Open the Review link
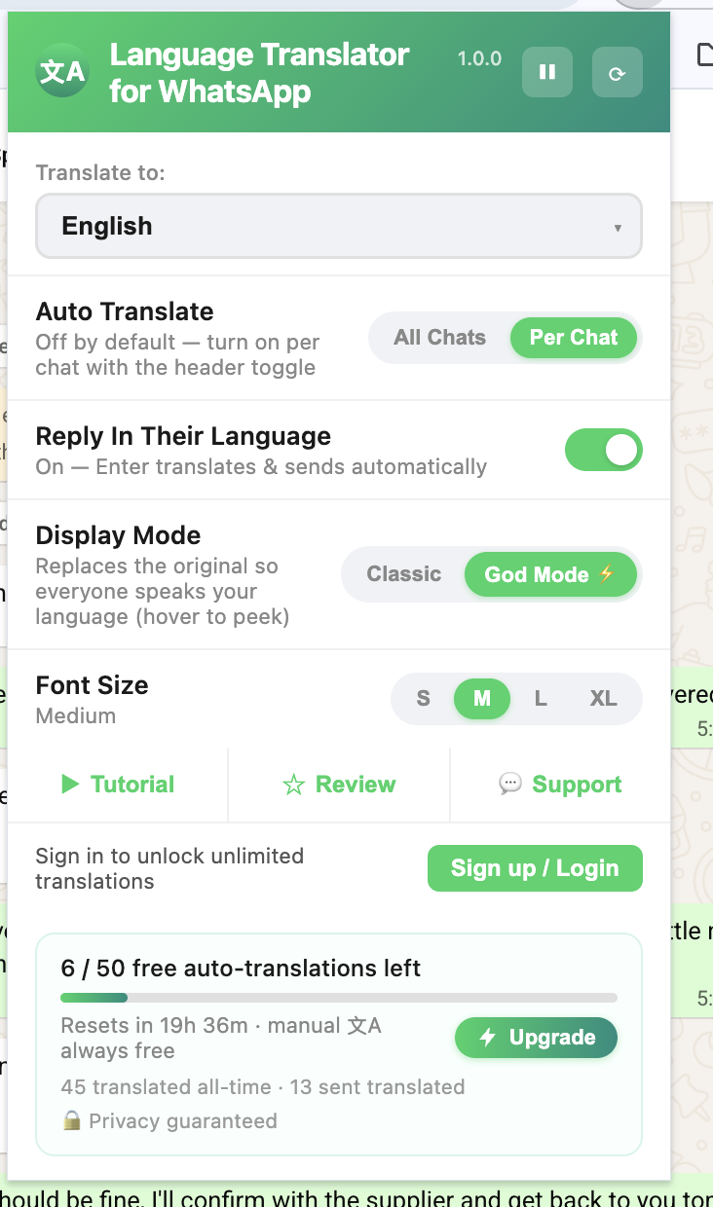Screen dimensions: 713x1207 click(339, 785)
